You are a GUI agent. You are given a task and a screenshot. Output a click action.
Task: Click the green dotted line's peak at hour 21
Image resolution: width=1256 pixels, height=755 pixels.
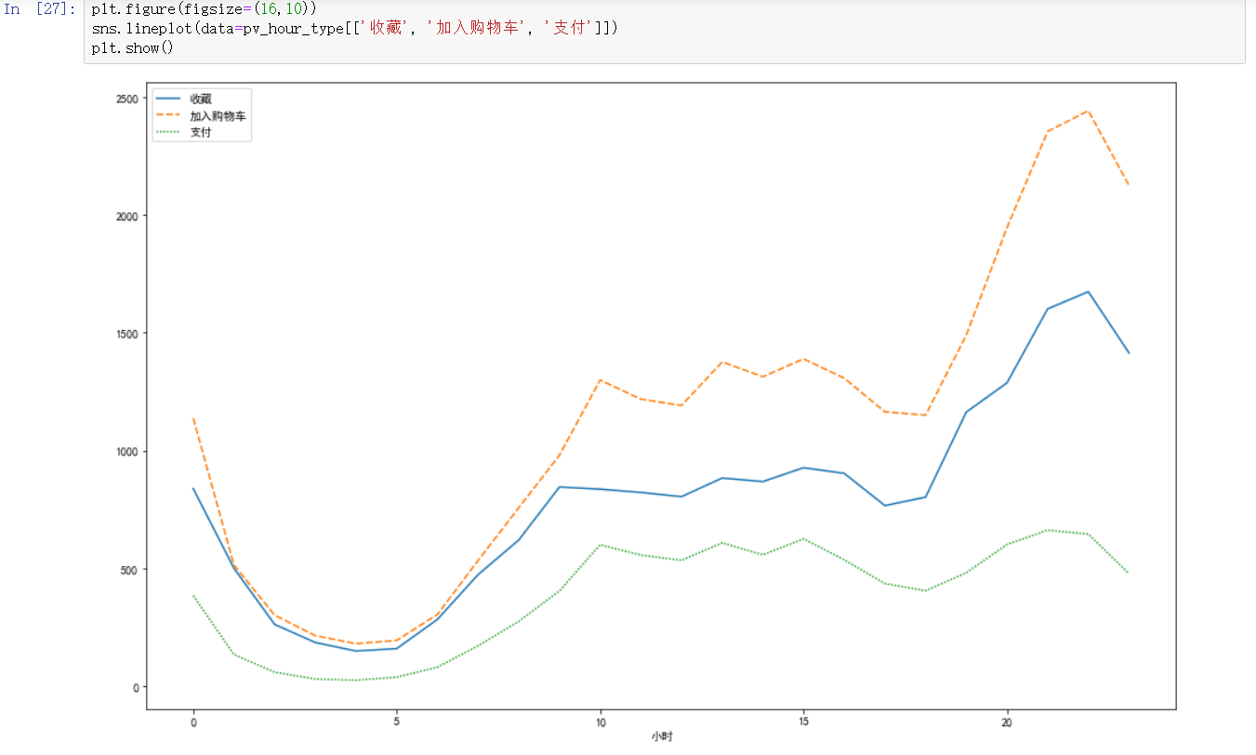(1047, 530)
